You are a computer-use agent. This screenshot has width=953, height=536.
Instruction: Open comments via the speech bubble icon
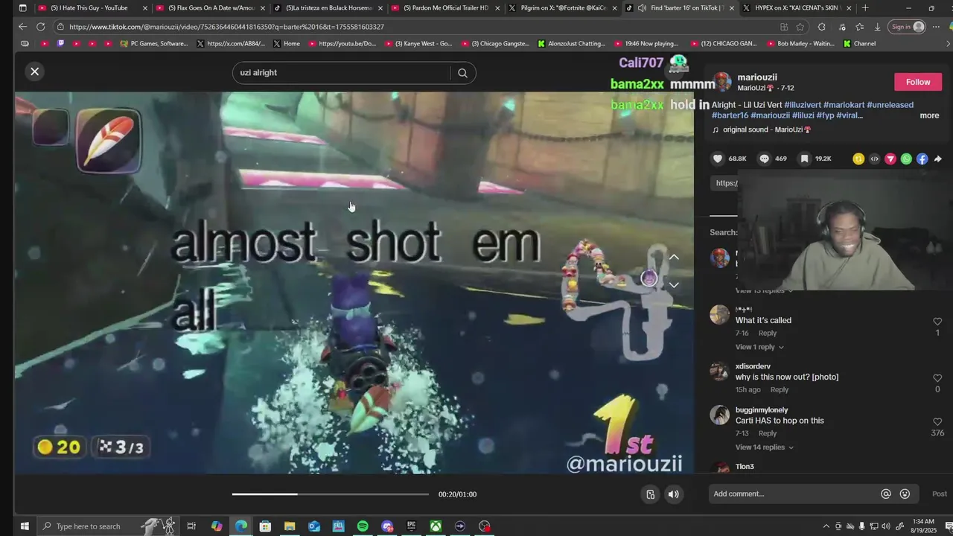(x=764, y=159)
